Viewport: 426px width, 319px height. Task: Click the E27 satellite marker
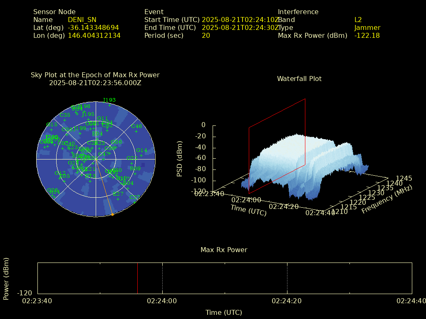(118, 199)
